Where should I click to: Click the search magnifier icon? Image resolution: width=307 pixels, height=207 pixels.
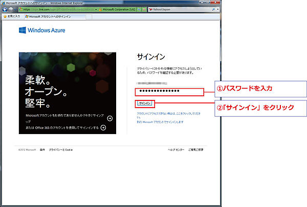(x=213, y=9)
